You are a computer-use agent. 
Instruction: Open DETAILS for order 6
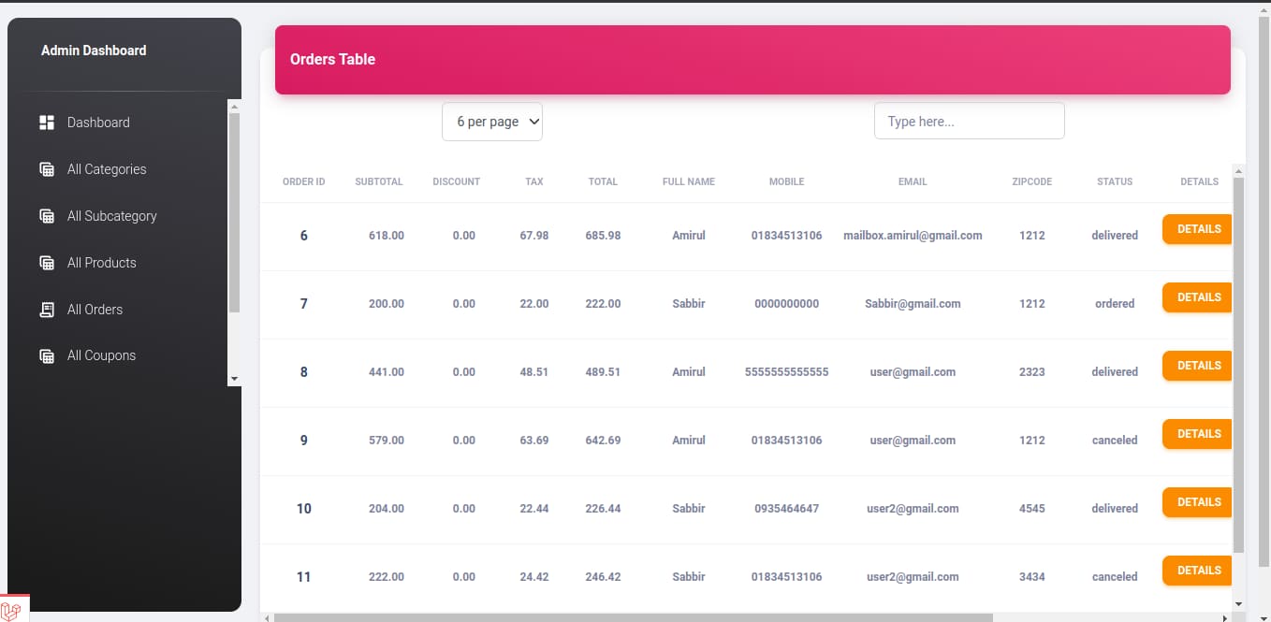pos(1197,228)
